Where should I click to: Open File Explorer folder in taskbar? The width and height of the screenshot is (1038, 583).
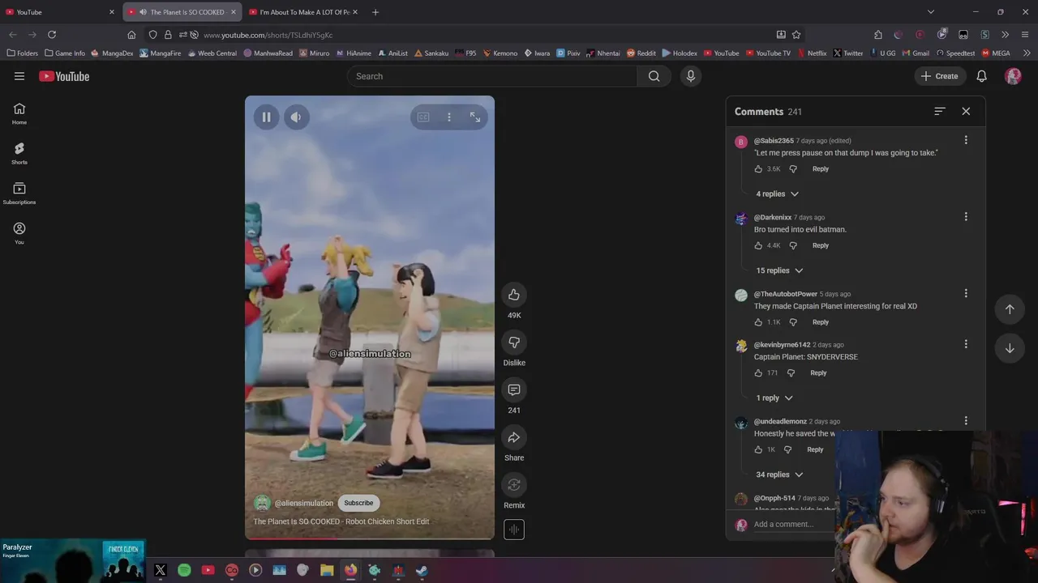click(327, 570)
